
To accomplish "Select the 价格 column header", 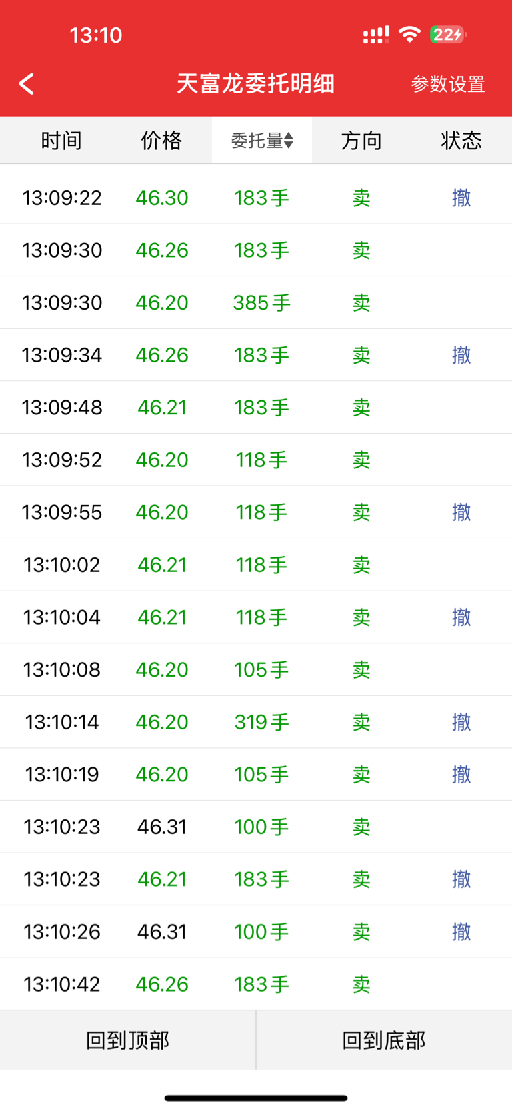I will 161,141.
